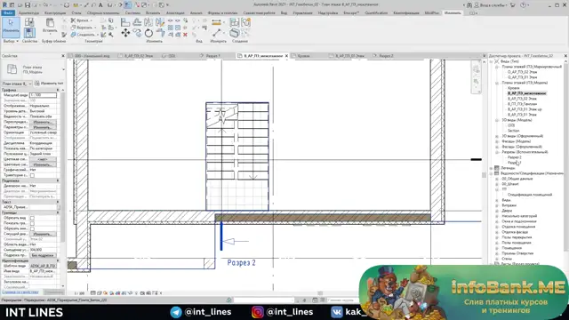The image size is (569, 320).
Task: Click the Measure tool icon
Action: pos(217,33)
